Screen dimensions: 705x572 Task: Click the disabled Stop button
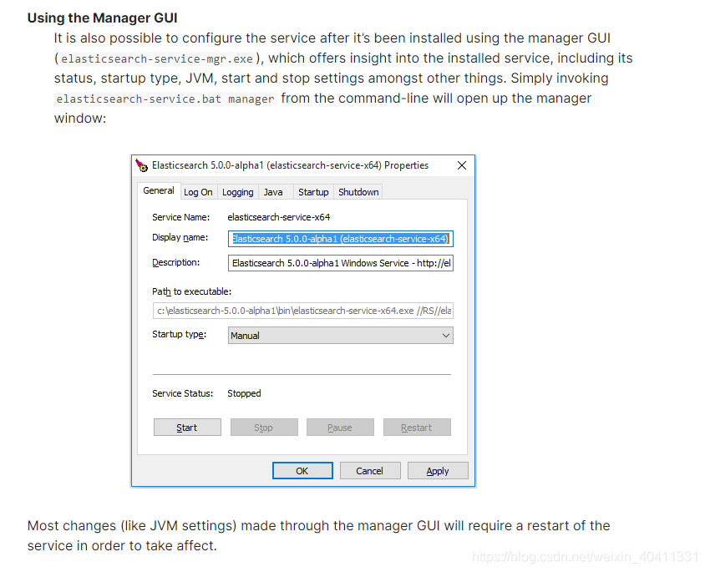pyautogui.click(x=264, y=427)
